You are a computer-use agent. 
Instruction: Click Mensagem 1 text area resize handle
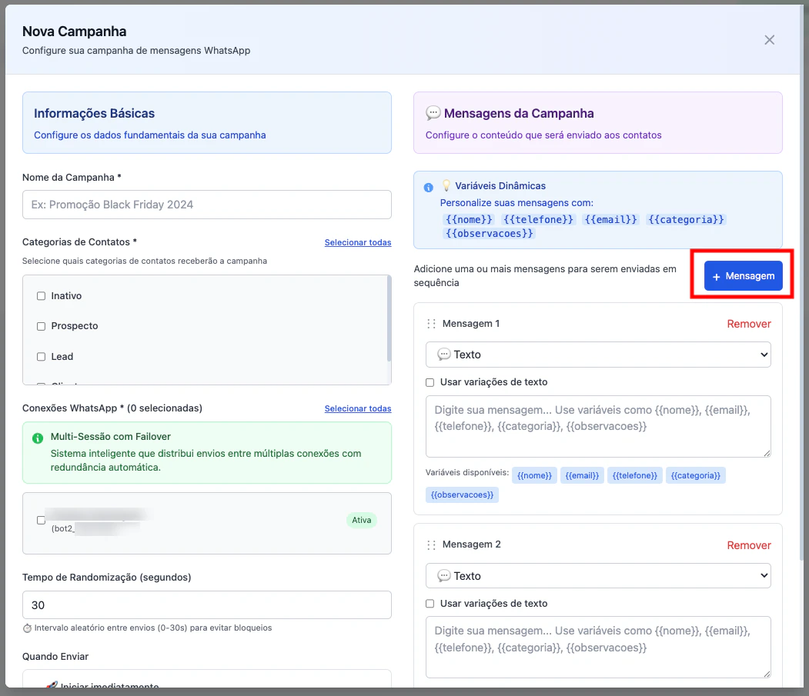point(767,453)
